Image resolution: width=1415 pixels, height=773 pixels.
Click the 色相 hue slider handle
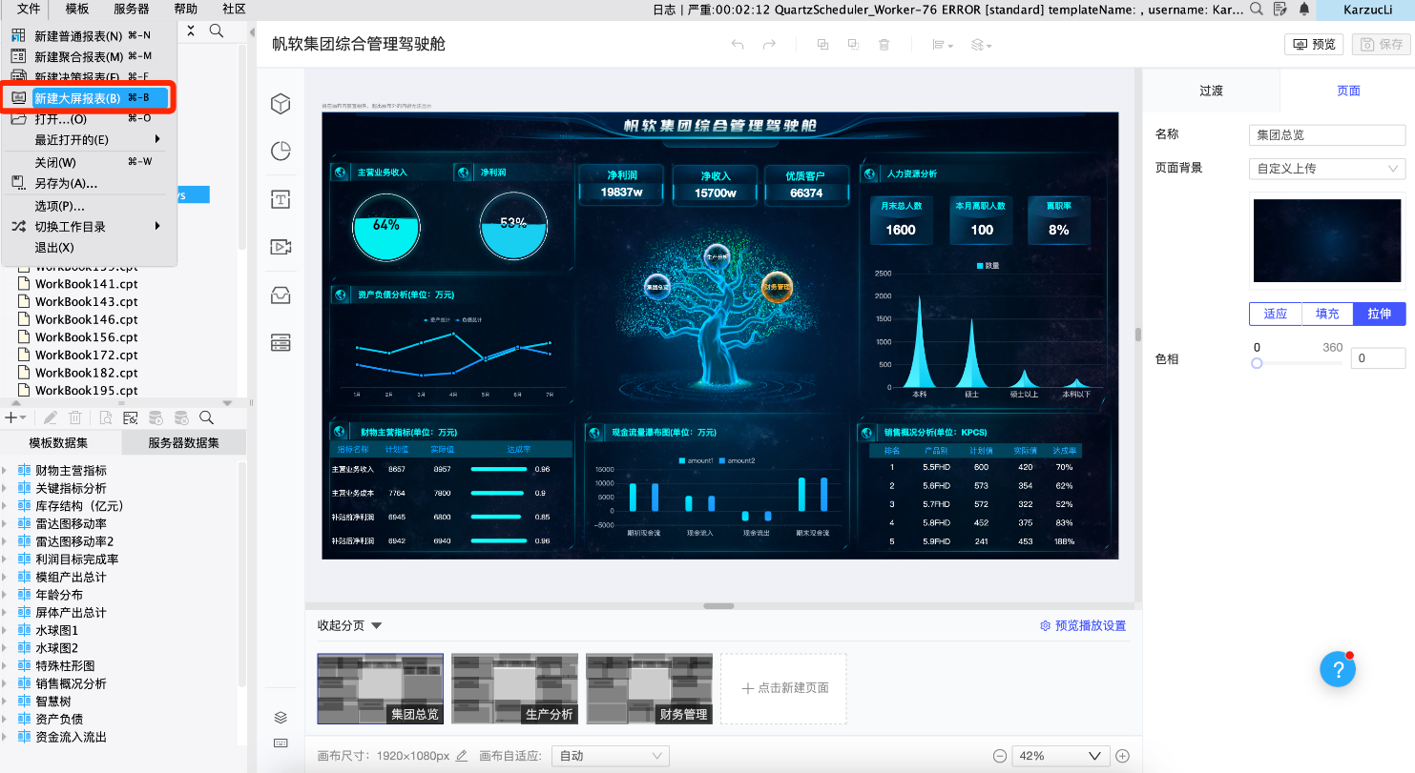click(x=1257, y=363)
